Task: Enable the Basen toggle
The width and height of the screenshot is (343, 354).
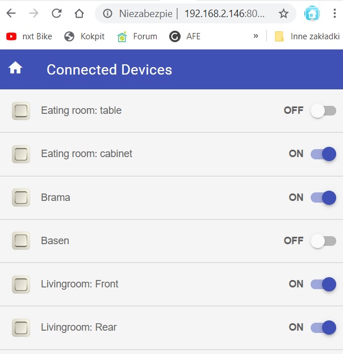Action: 323,241
